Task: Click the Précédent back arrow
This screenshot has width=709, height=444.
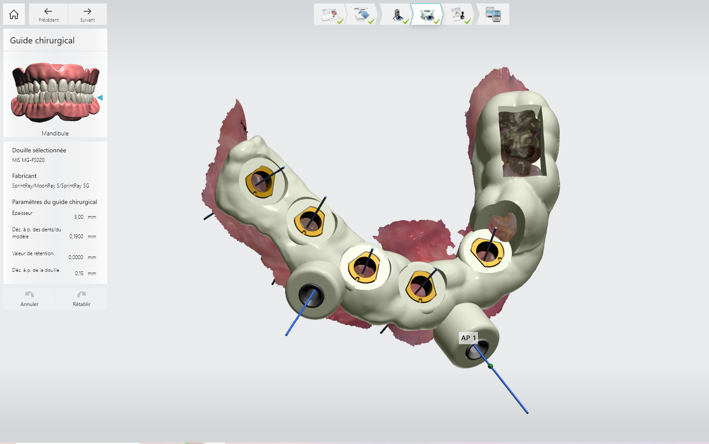Action: coord(48,14)
